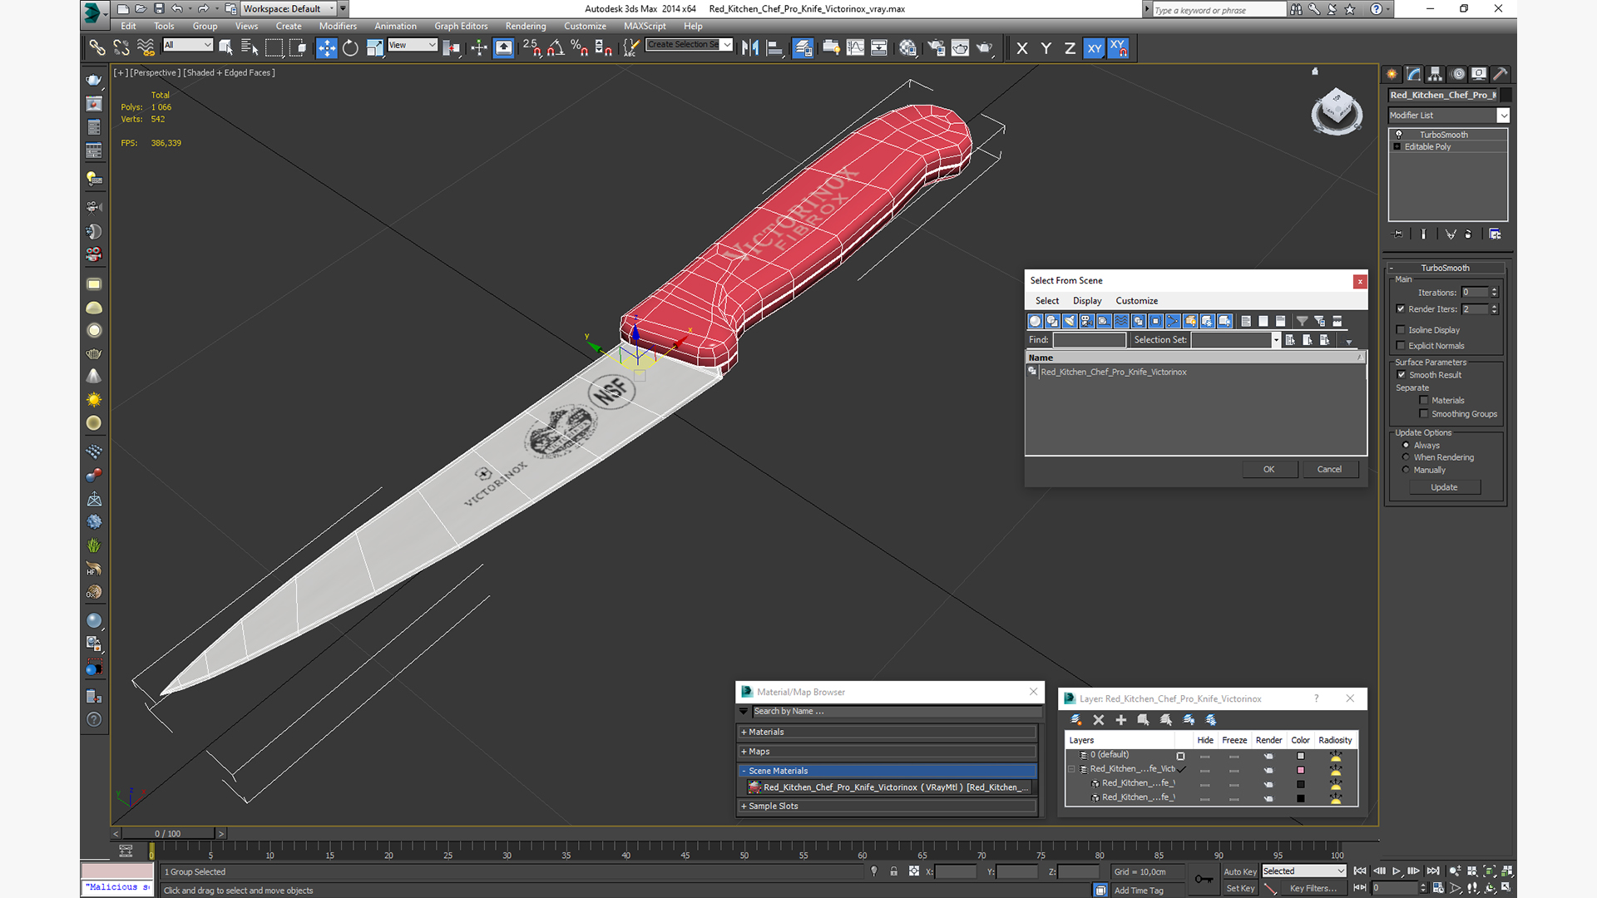Click the Render Production teapot icon
The width and height of the screenshot is (1597, 898).
(x=984, y=48)
